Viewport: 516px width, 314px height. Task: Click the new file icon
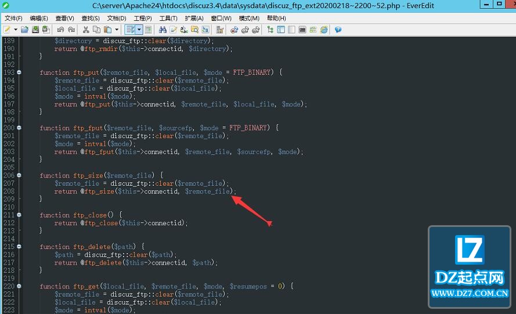(6, 30)
